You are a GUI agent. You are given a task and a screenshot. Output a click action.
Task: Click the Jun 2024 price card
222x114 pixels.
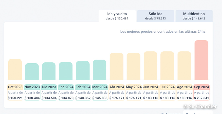click(x=151, y=92)
